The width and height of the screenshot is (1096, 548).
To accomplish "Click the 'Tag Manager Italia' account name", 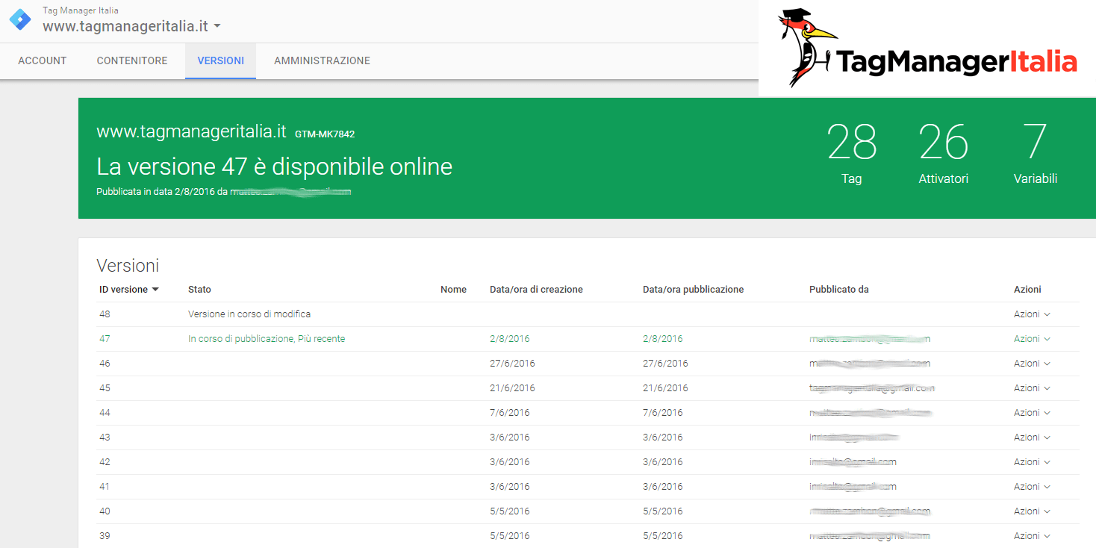I will click(x=81, y=10).
